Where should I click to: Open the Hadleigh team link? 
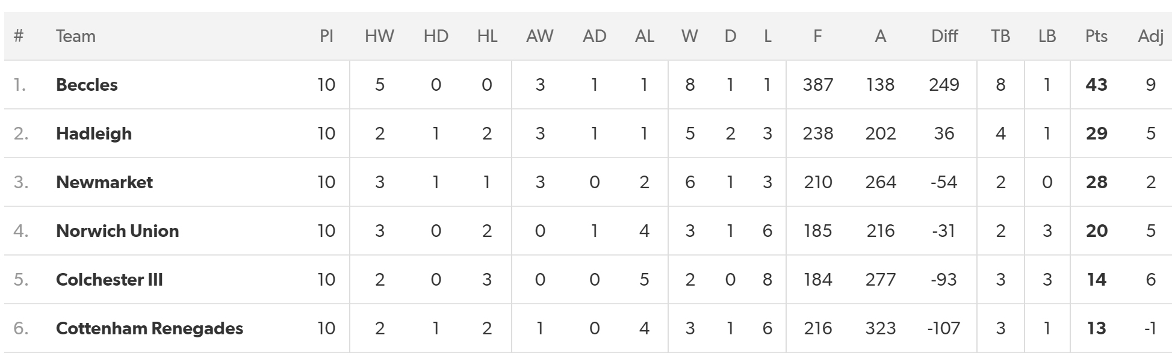[x=94, y=133]
